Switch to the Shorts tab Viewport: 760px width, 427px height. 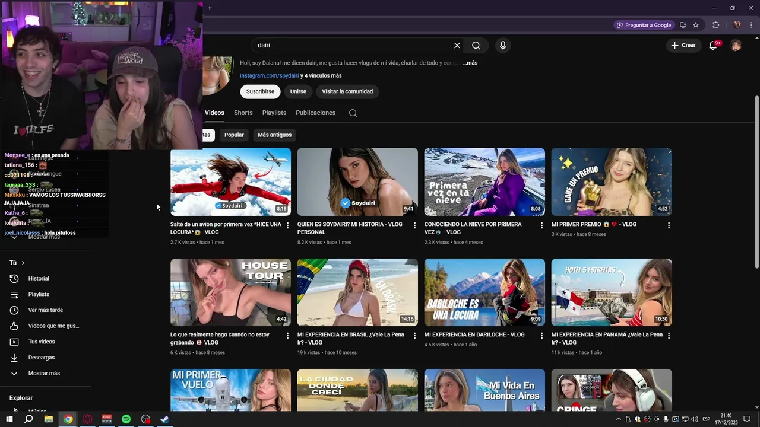click(243, 113)
